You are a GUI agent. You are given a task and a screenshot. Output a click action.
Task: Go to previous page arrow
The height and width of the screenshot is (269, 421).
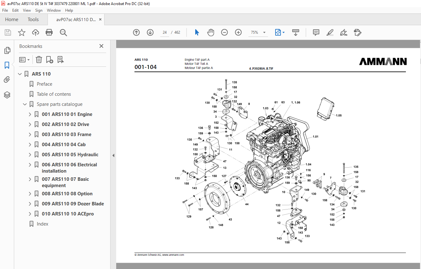[x=136, y=32]
